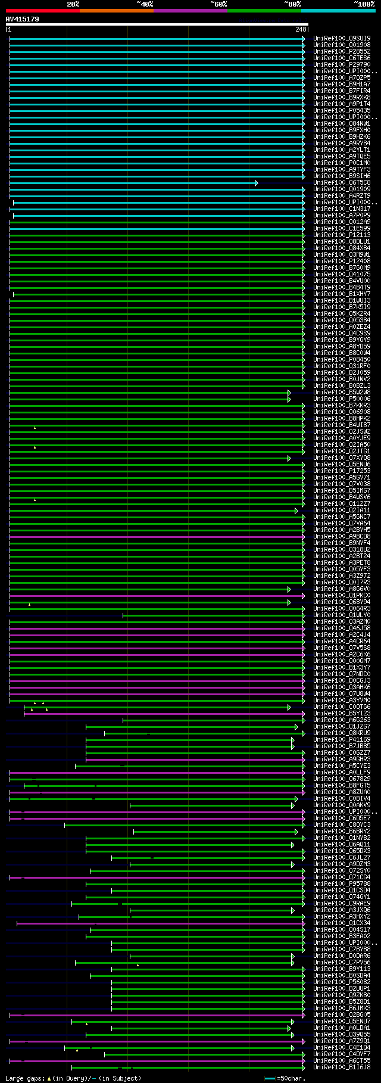Click the red ~20% identity legend segment
Viewport: 381px width, 1083px height.
[42, 11]
